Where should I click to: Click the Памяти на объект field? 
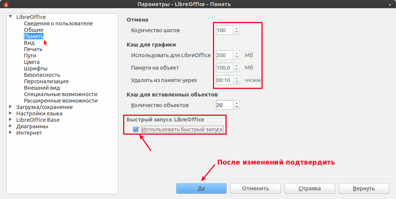click(224, 68)
